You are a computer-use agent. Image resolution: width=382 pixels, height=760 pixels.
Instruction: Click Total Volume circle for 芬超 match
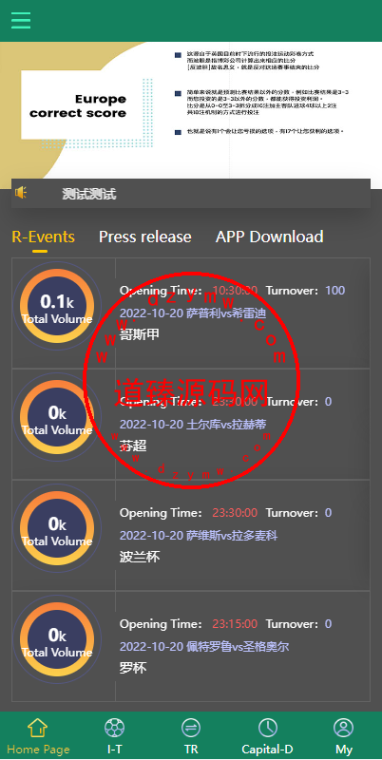point(57,417)
